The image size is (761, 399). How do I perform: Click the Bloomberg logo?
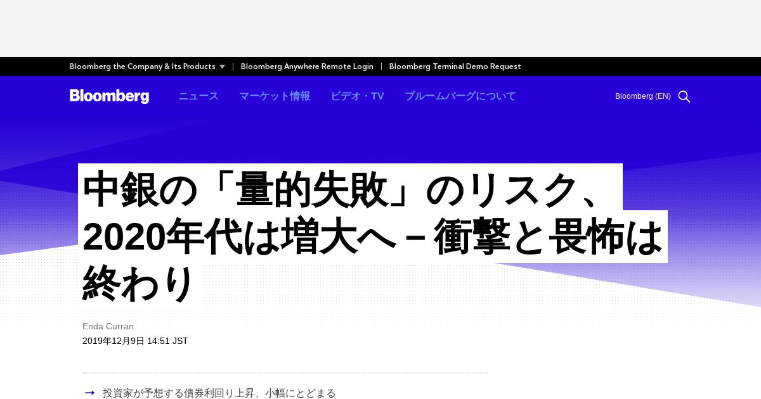click(x=109, y=96)
